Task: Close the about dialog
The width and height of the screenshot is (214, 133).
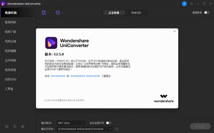Action: point(174,31)
